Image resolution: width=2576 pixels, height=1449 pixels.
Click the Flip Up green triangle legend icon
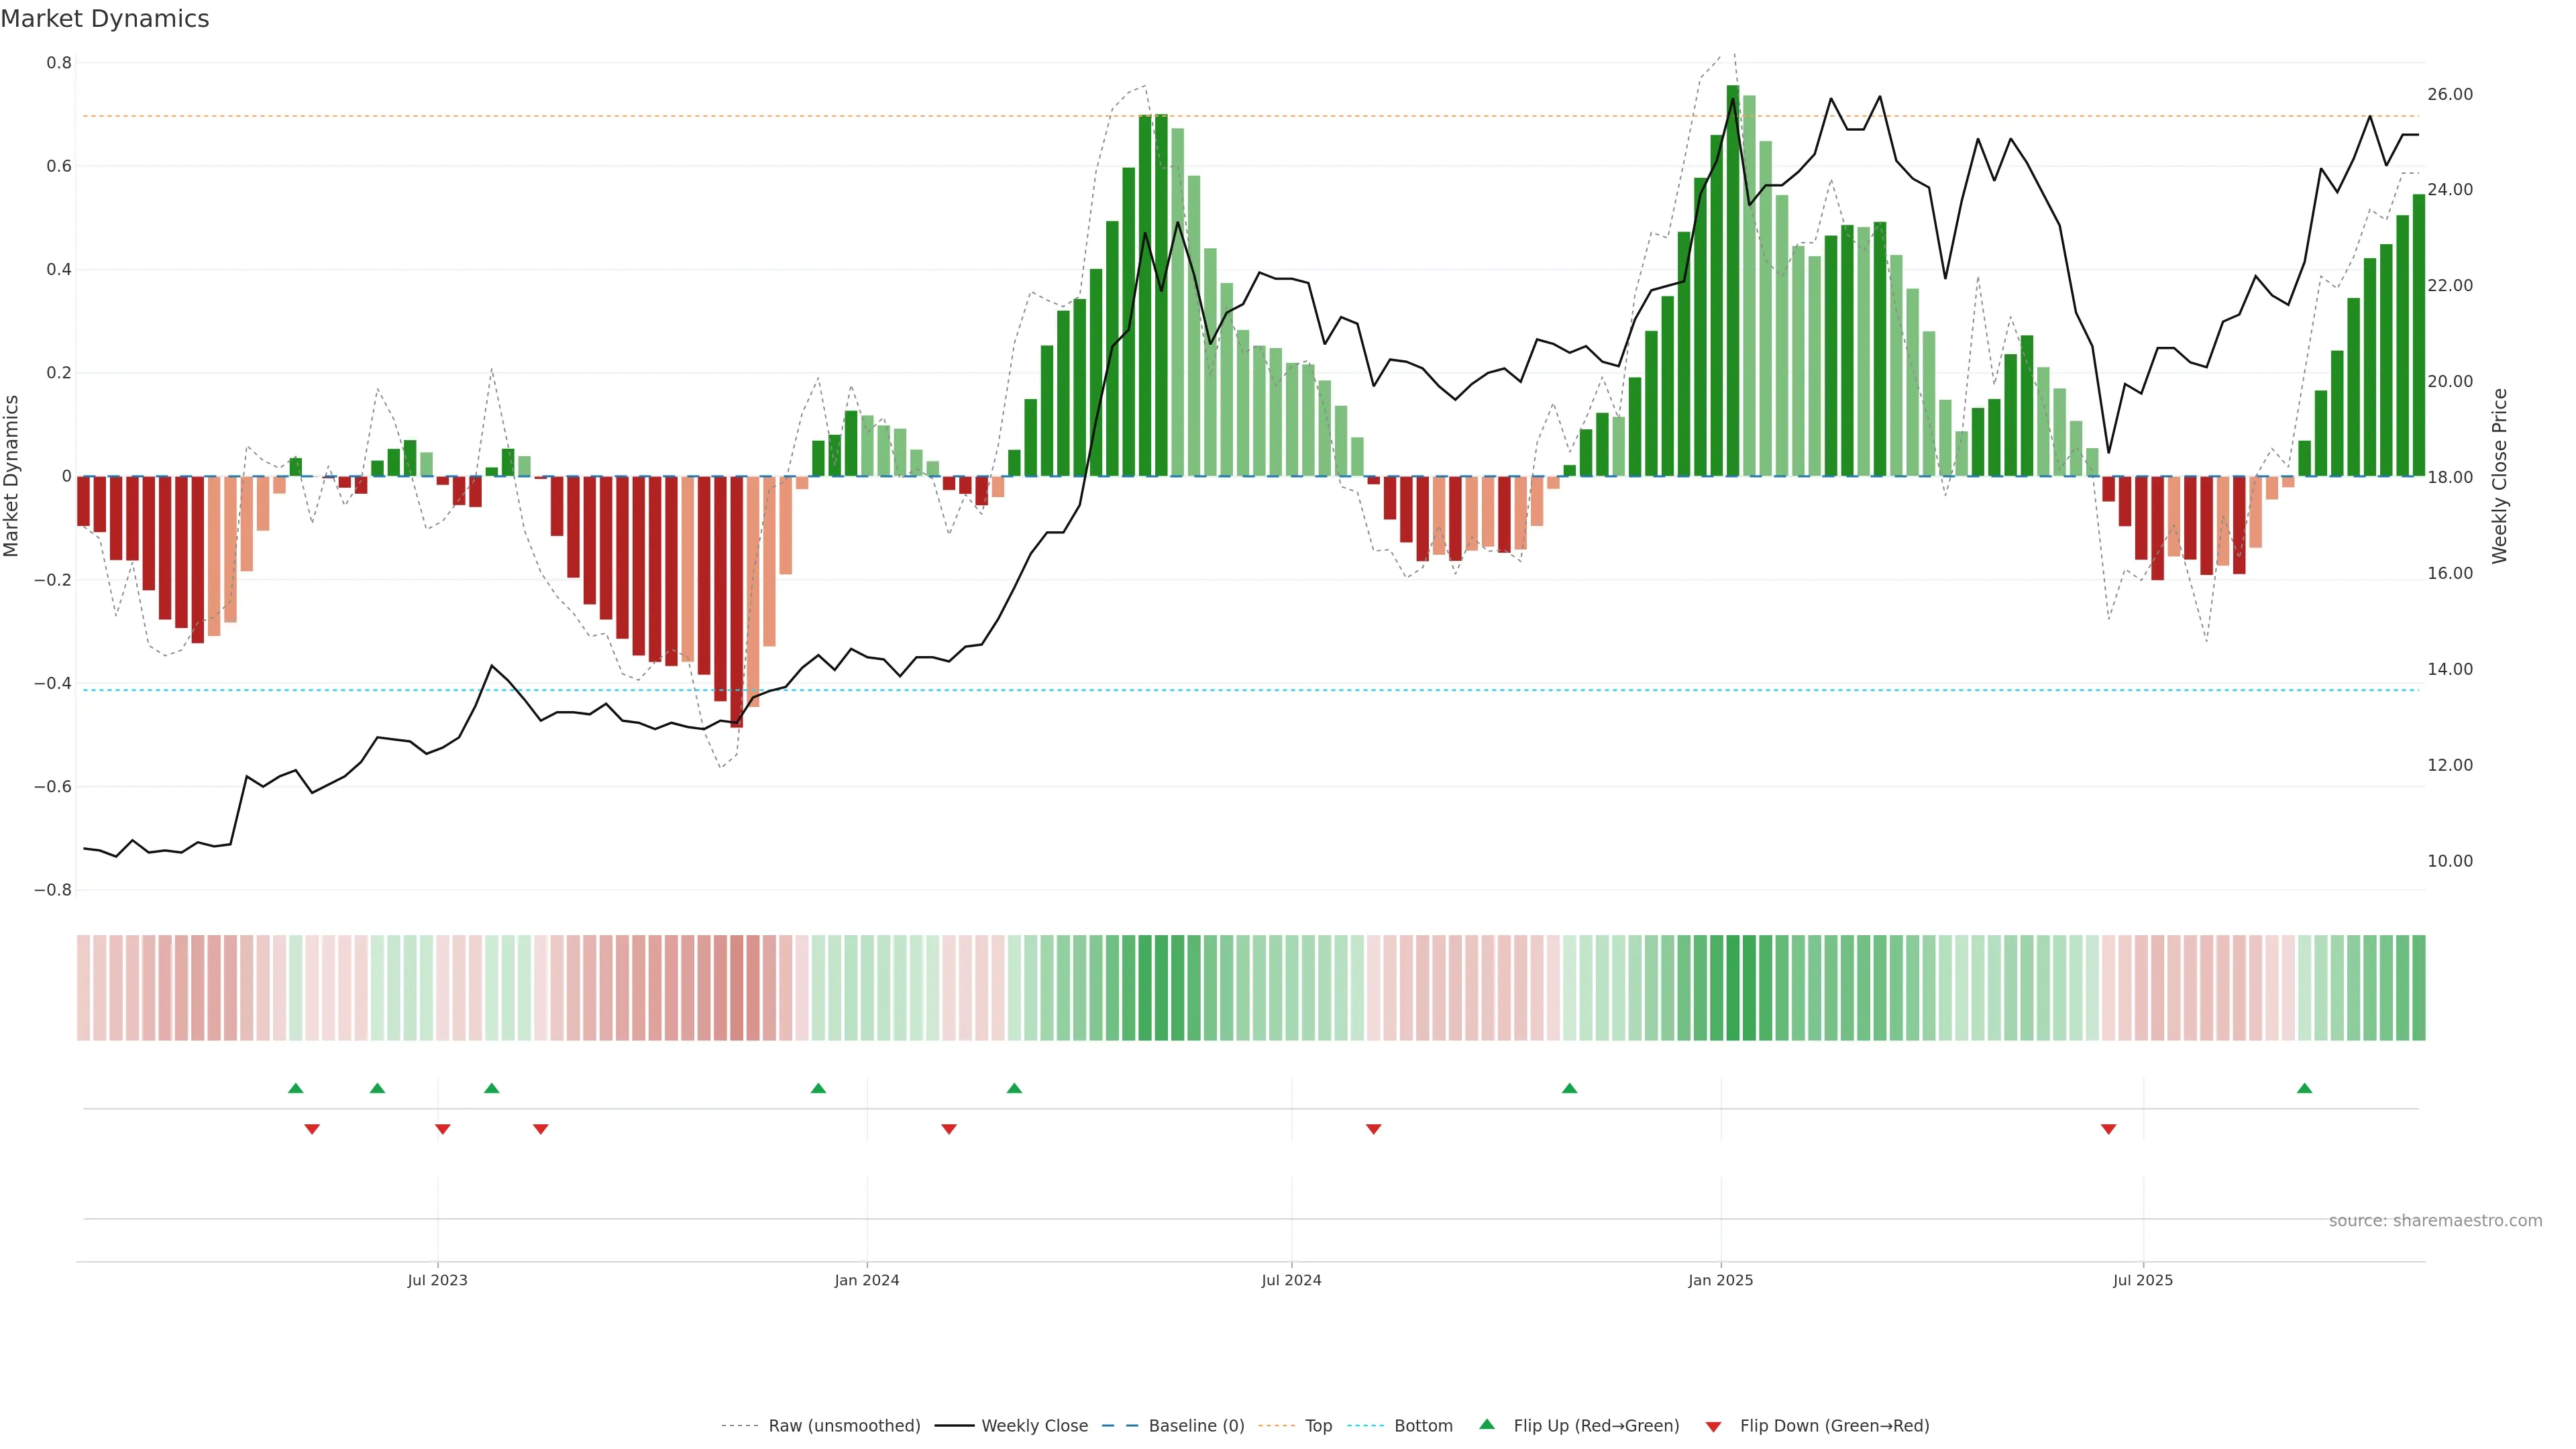(x=1487, y=1424)
